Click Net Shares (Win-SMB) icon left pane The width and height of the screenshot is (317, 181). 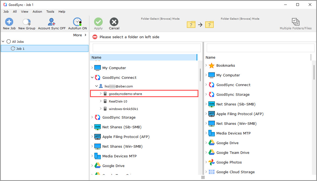(98, 146)
